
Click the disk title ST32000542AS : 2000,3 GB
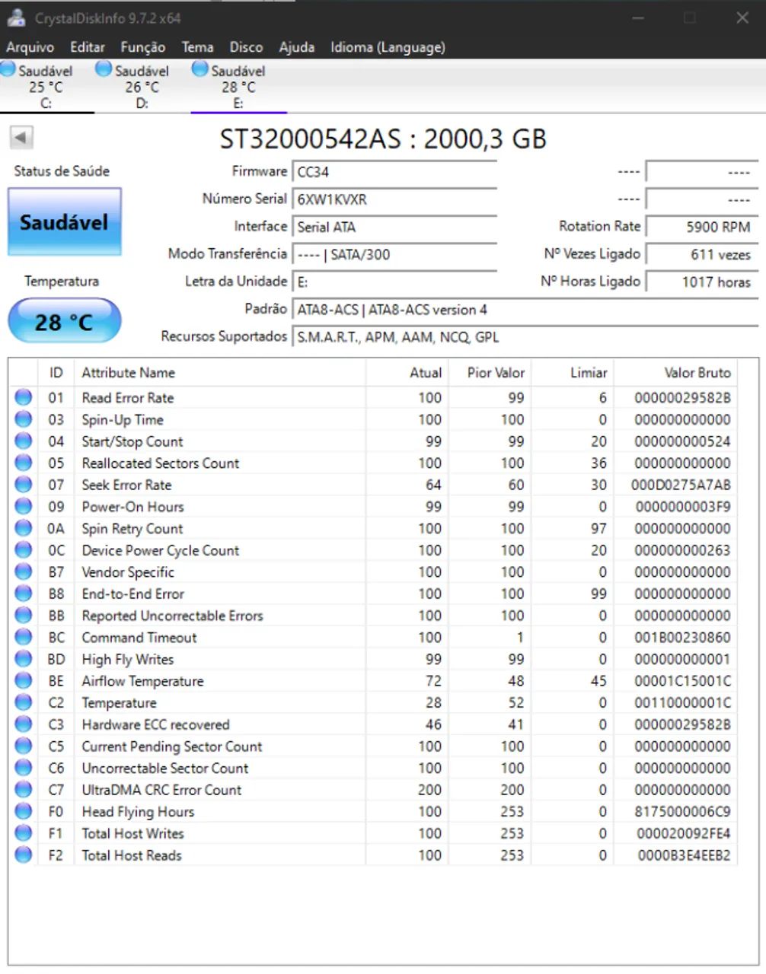pyautogui.click(x=383, y=138)
